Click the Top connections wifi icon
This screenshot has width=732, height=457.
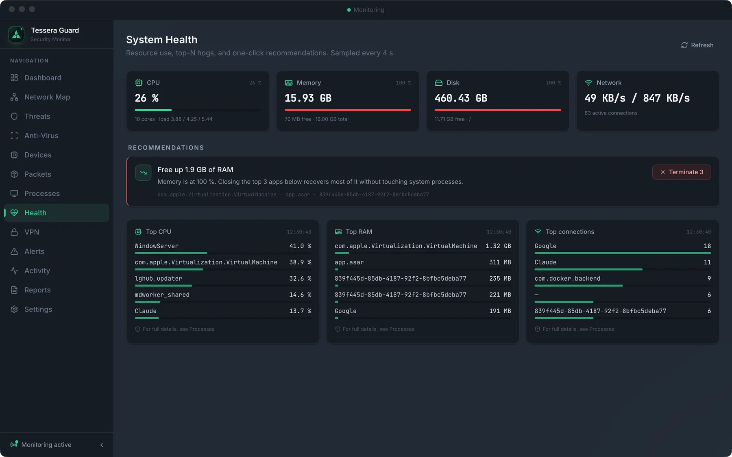click(538, 232)
